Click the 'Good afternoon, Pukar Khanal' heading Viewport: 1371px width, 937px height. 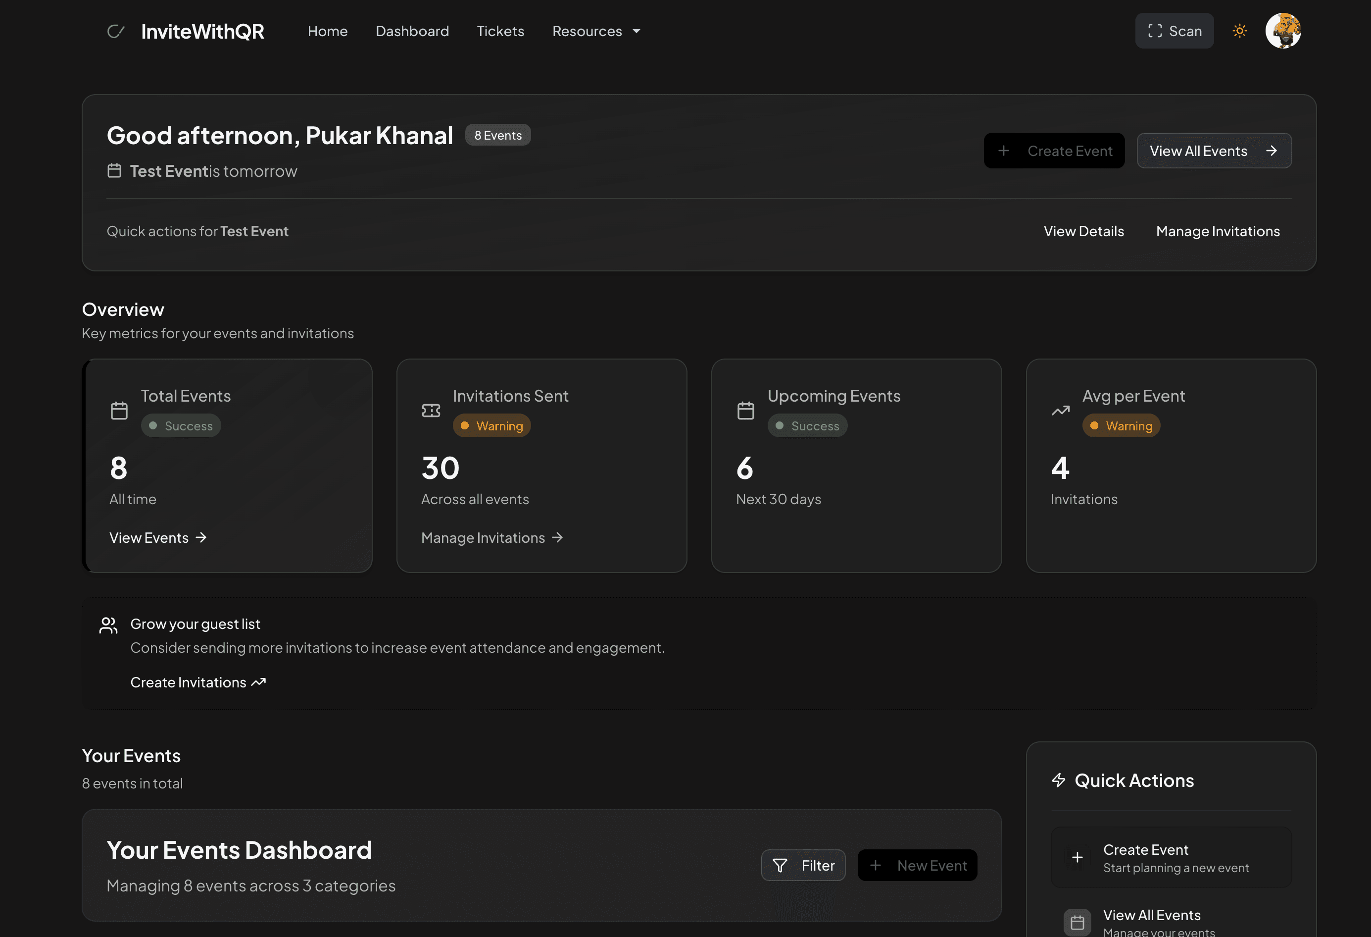[x=280, y=135]
